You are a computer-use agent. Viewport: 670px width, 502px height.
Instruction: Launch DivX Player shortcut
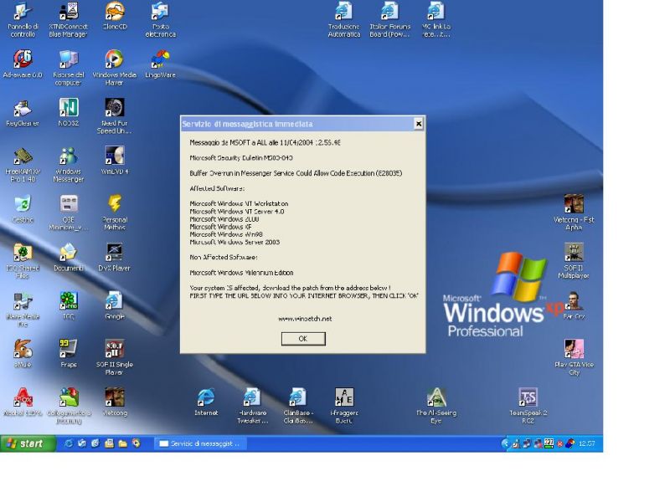tap(114, 258)
